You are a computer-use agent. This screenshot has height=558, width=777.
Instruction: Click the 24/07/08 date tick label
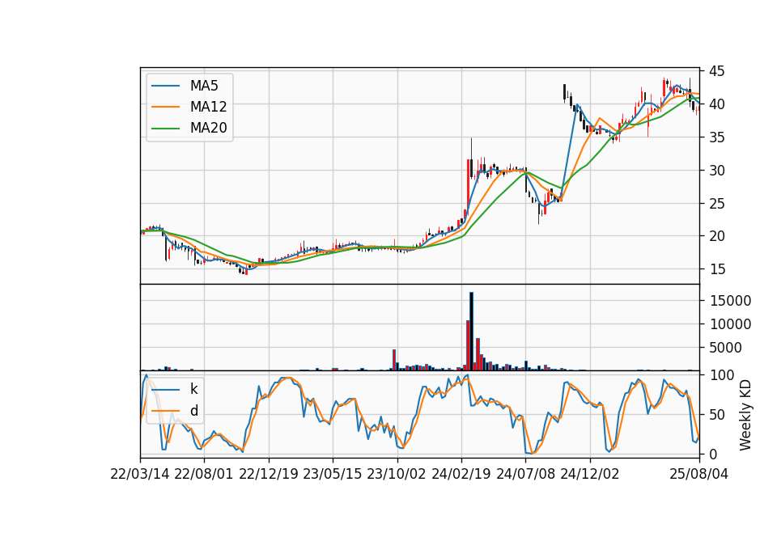(x=525, y=474)
